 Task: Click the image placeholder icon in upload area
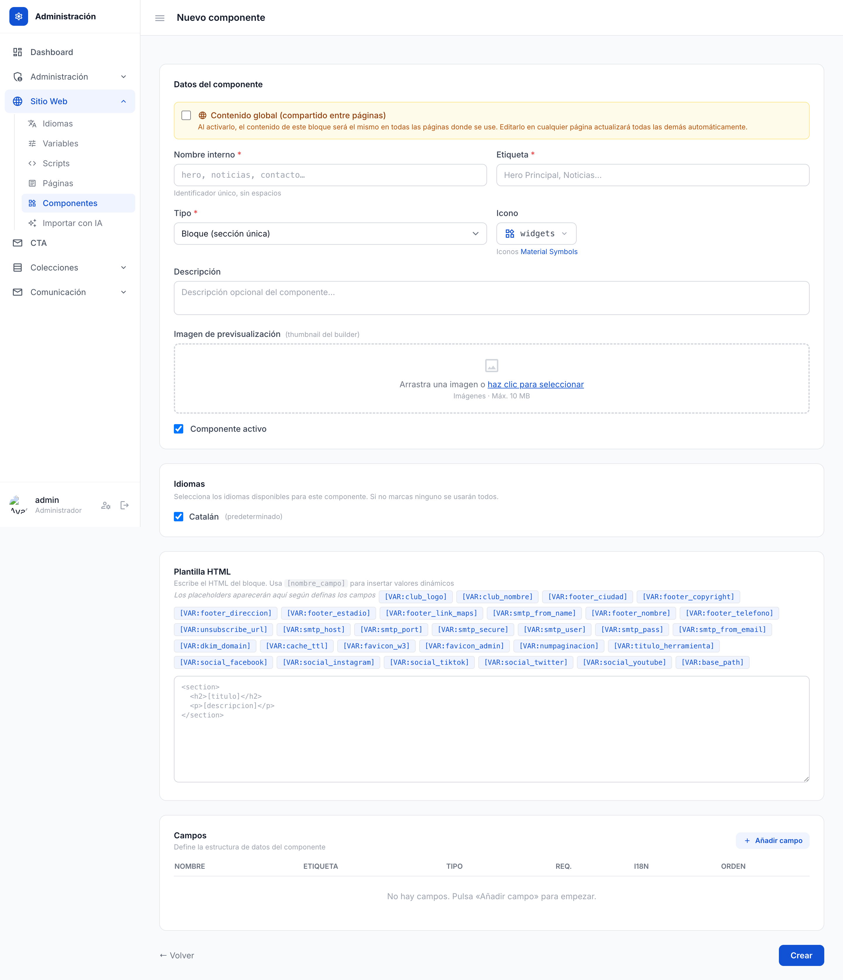[491, 366]
